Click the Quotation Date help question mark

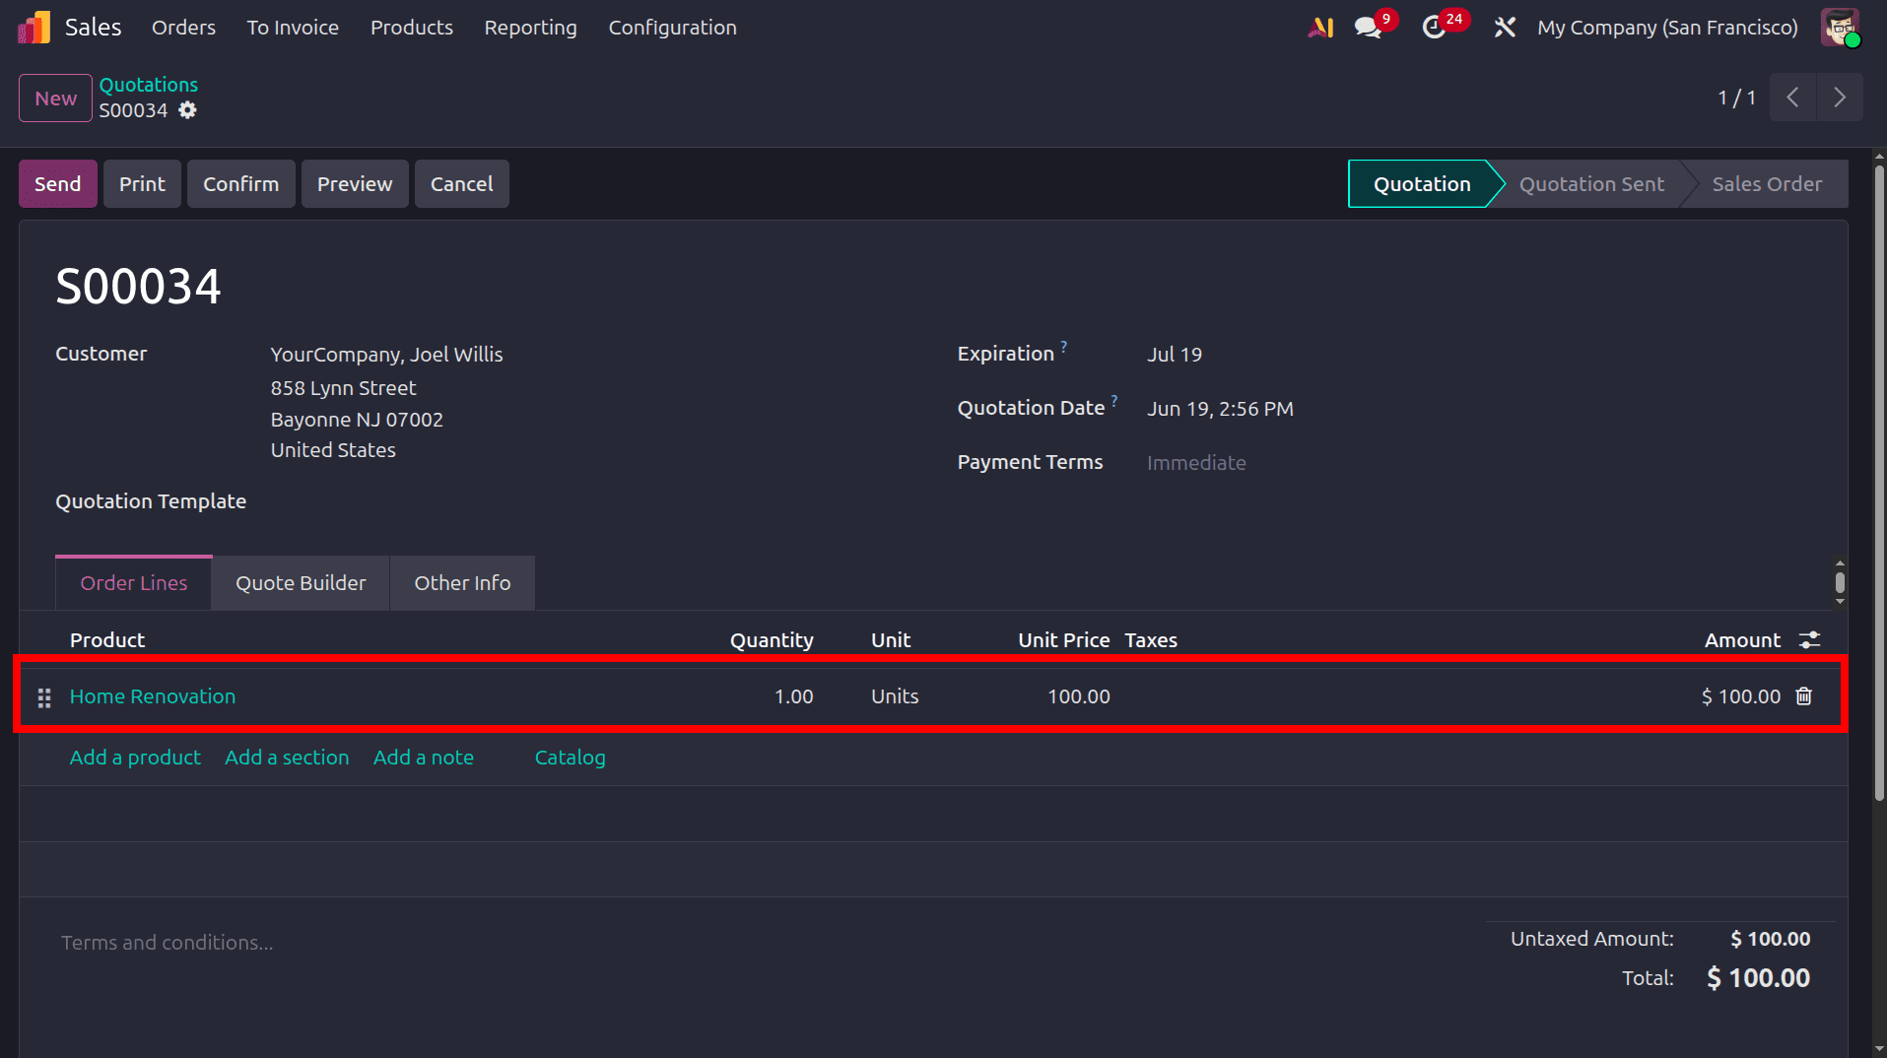[x=1114, y=400]
